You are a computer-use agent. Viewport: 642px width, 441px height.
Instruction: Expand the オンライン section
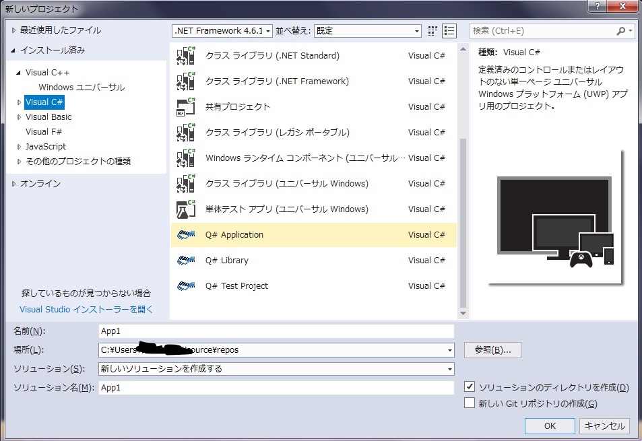(x=13, y=184)
